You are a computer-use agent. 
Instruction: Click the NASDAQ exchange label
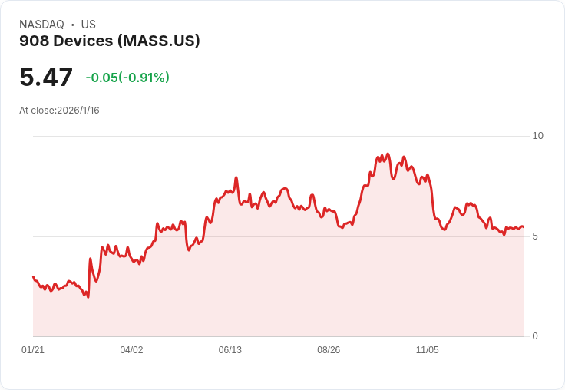tap(41, 25)
